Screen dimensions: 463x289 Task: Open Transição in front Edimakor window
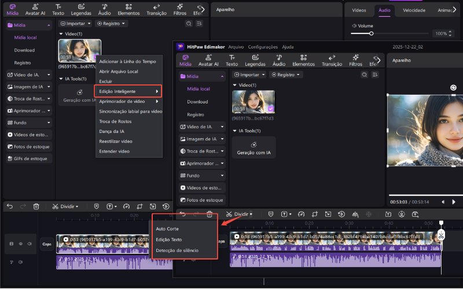[332, 61]
